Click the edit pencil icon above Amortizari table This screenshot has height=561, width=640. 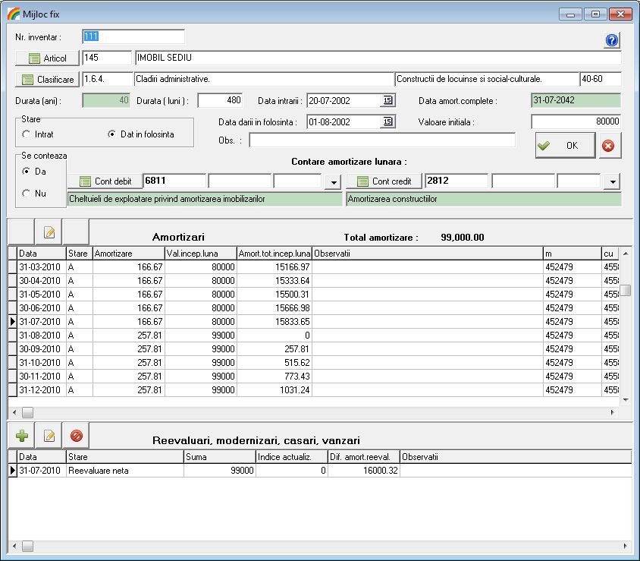49,232
